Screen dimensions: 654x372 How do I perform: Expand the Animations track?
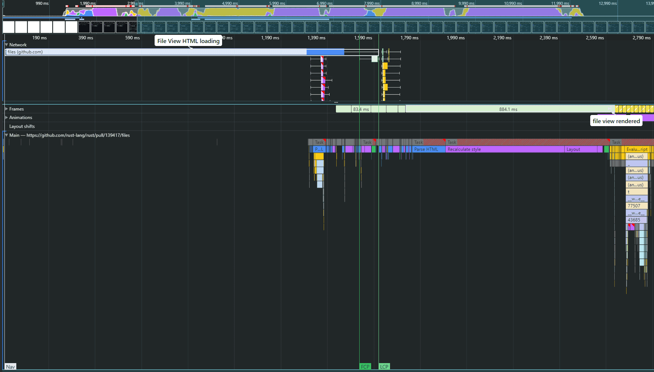pos(6,118)
